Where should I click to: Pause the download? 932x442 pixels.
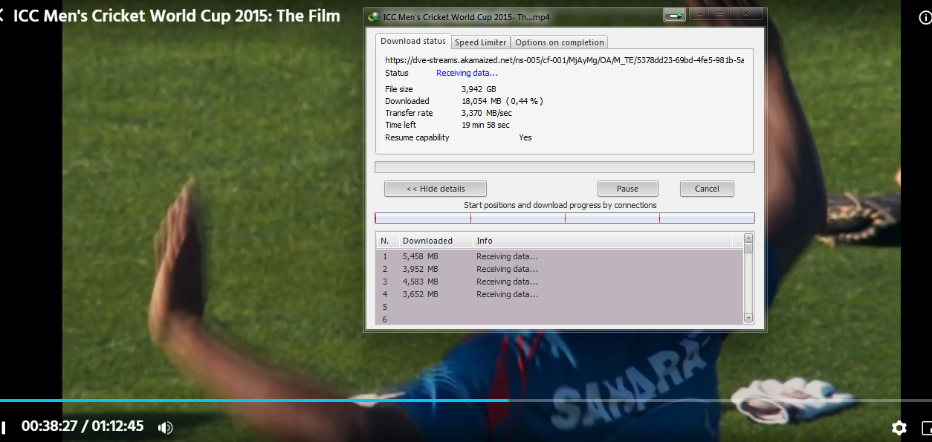(x=628, y=189)
